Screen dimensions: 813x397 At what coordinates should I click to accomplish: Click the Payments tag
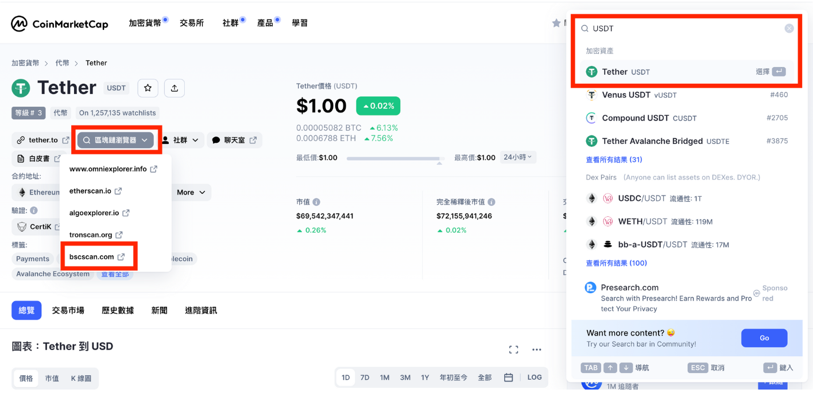pos(33,259)
